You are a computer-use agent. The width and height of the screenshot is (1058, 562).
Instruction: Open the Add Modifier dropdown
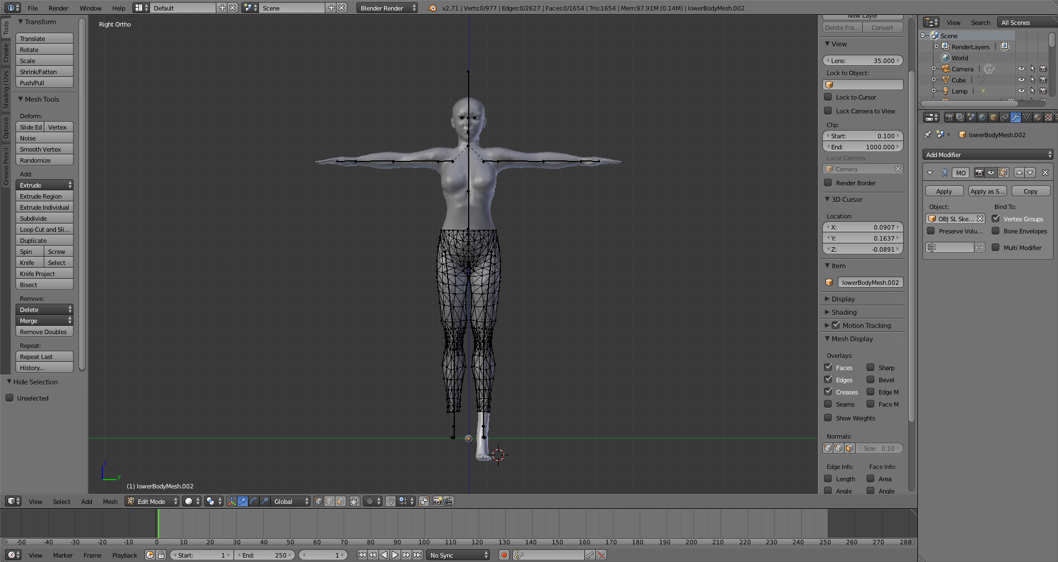(x=988, y=155)
